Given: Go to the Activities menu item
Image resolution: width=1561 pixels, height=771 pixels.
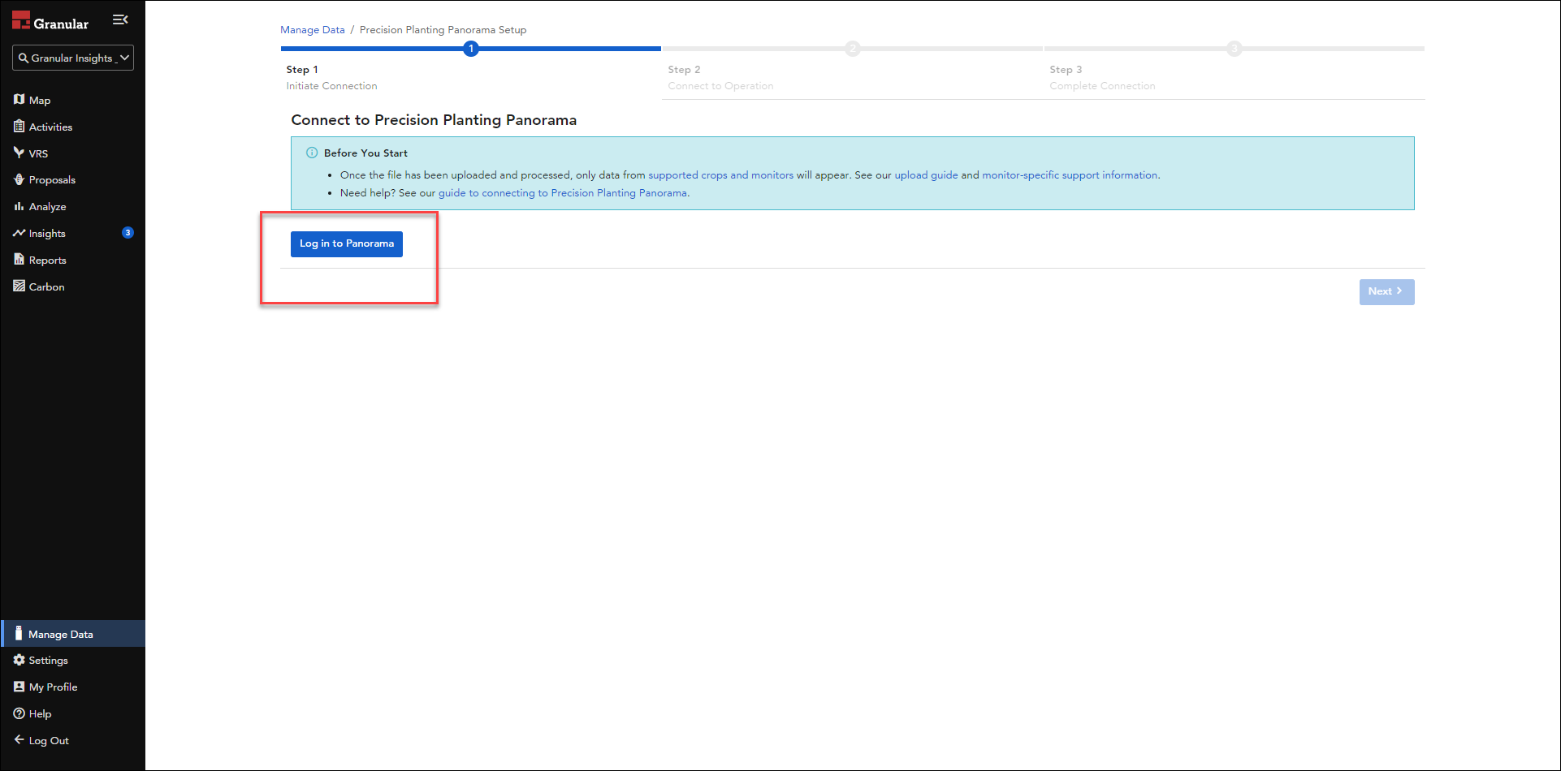Looking at the screenshot, I should tap(73, 127).
